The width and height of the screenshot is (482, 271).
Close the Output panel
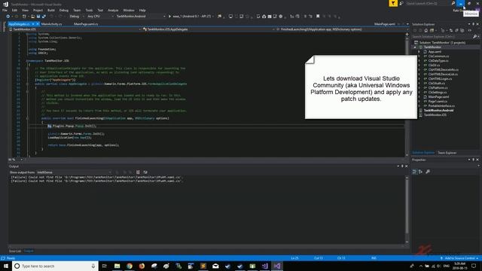click(407, 166)
